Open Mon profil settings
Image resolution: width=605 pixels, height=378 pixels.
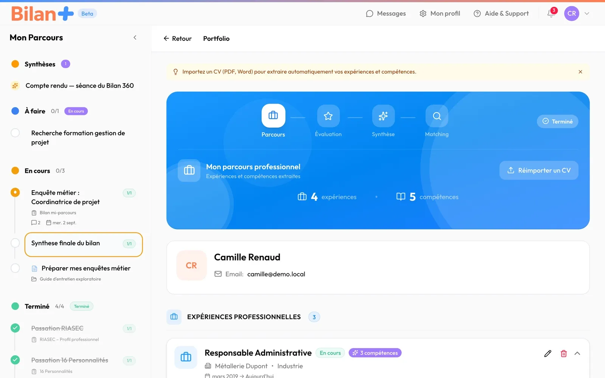coord(440,14)
